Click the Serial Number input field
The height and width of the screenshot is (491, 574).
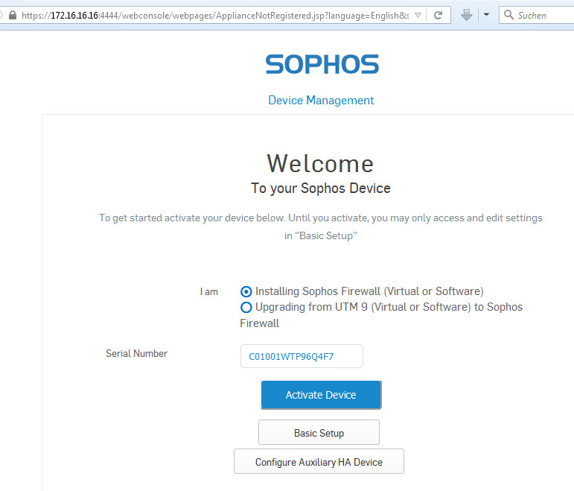point(302,356)
